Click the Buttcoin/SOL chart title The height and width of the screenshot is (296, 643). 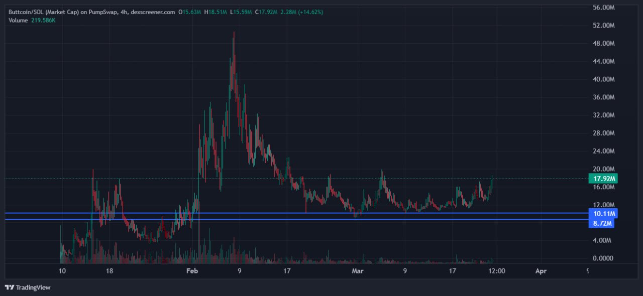point(92,12)
